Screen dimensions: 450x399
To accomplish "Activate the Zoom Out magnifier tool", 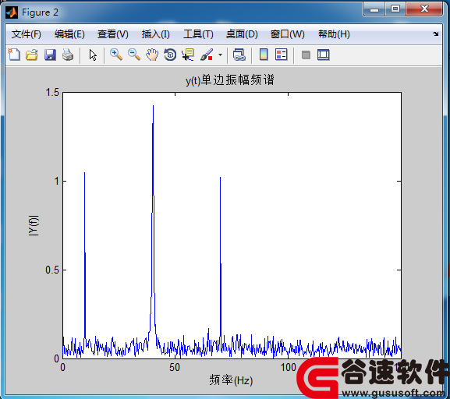I will pyautogui.click(x=134, y=55).
